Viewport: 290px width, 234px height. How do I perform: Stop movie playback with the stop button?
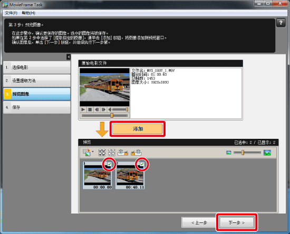90,109
